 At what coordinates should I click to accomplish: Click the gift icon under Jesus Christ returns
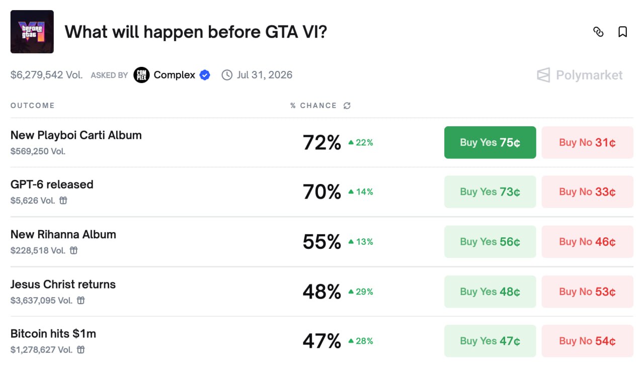click(80, 300)
